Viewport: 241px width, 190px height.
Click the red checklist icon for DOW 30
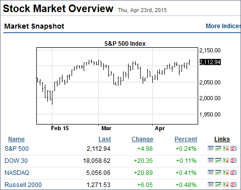(x=233, y=160)
